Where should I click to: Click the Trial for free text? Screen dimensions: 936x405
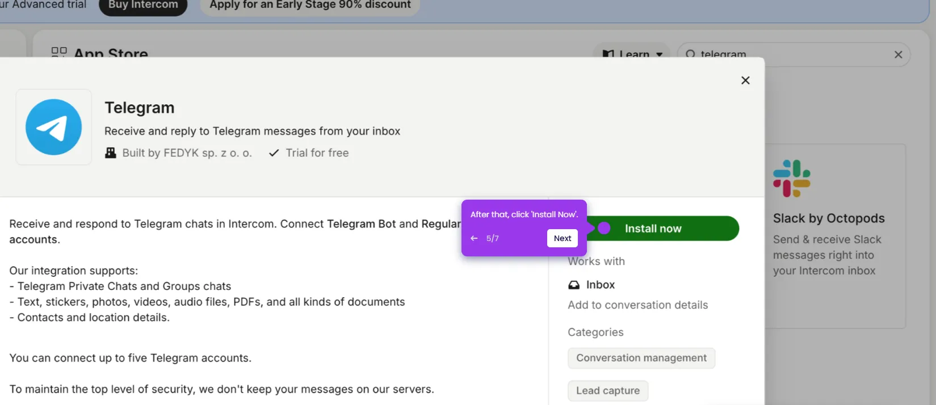tap(317, 153)
